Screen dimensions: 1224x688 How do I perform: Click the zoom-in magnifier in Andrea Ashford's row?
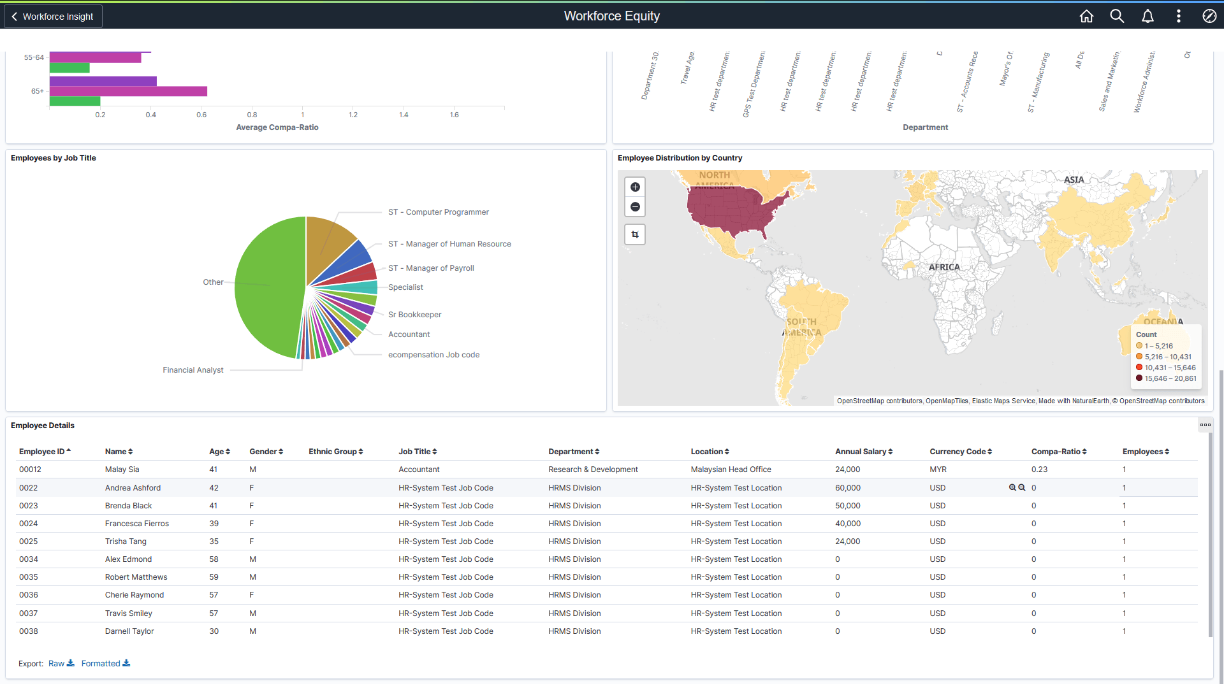[x=1013, y=487]
